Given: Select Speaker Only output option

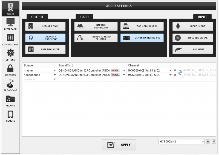Looking at the screenshot, I should [45, 27].
